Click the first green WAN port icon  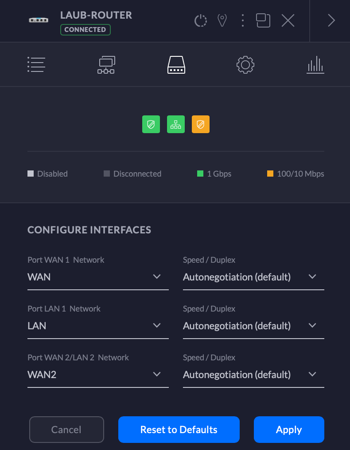tap(151, 124)
